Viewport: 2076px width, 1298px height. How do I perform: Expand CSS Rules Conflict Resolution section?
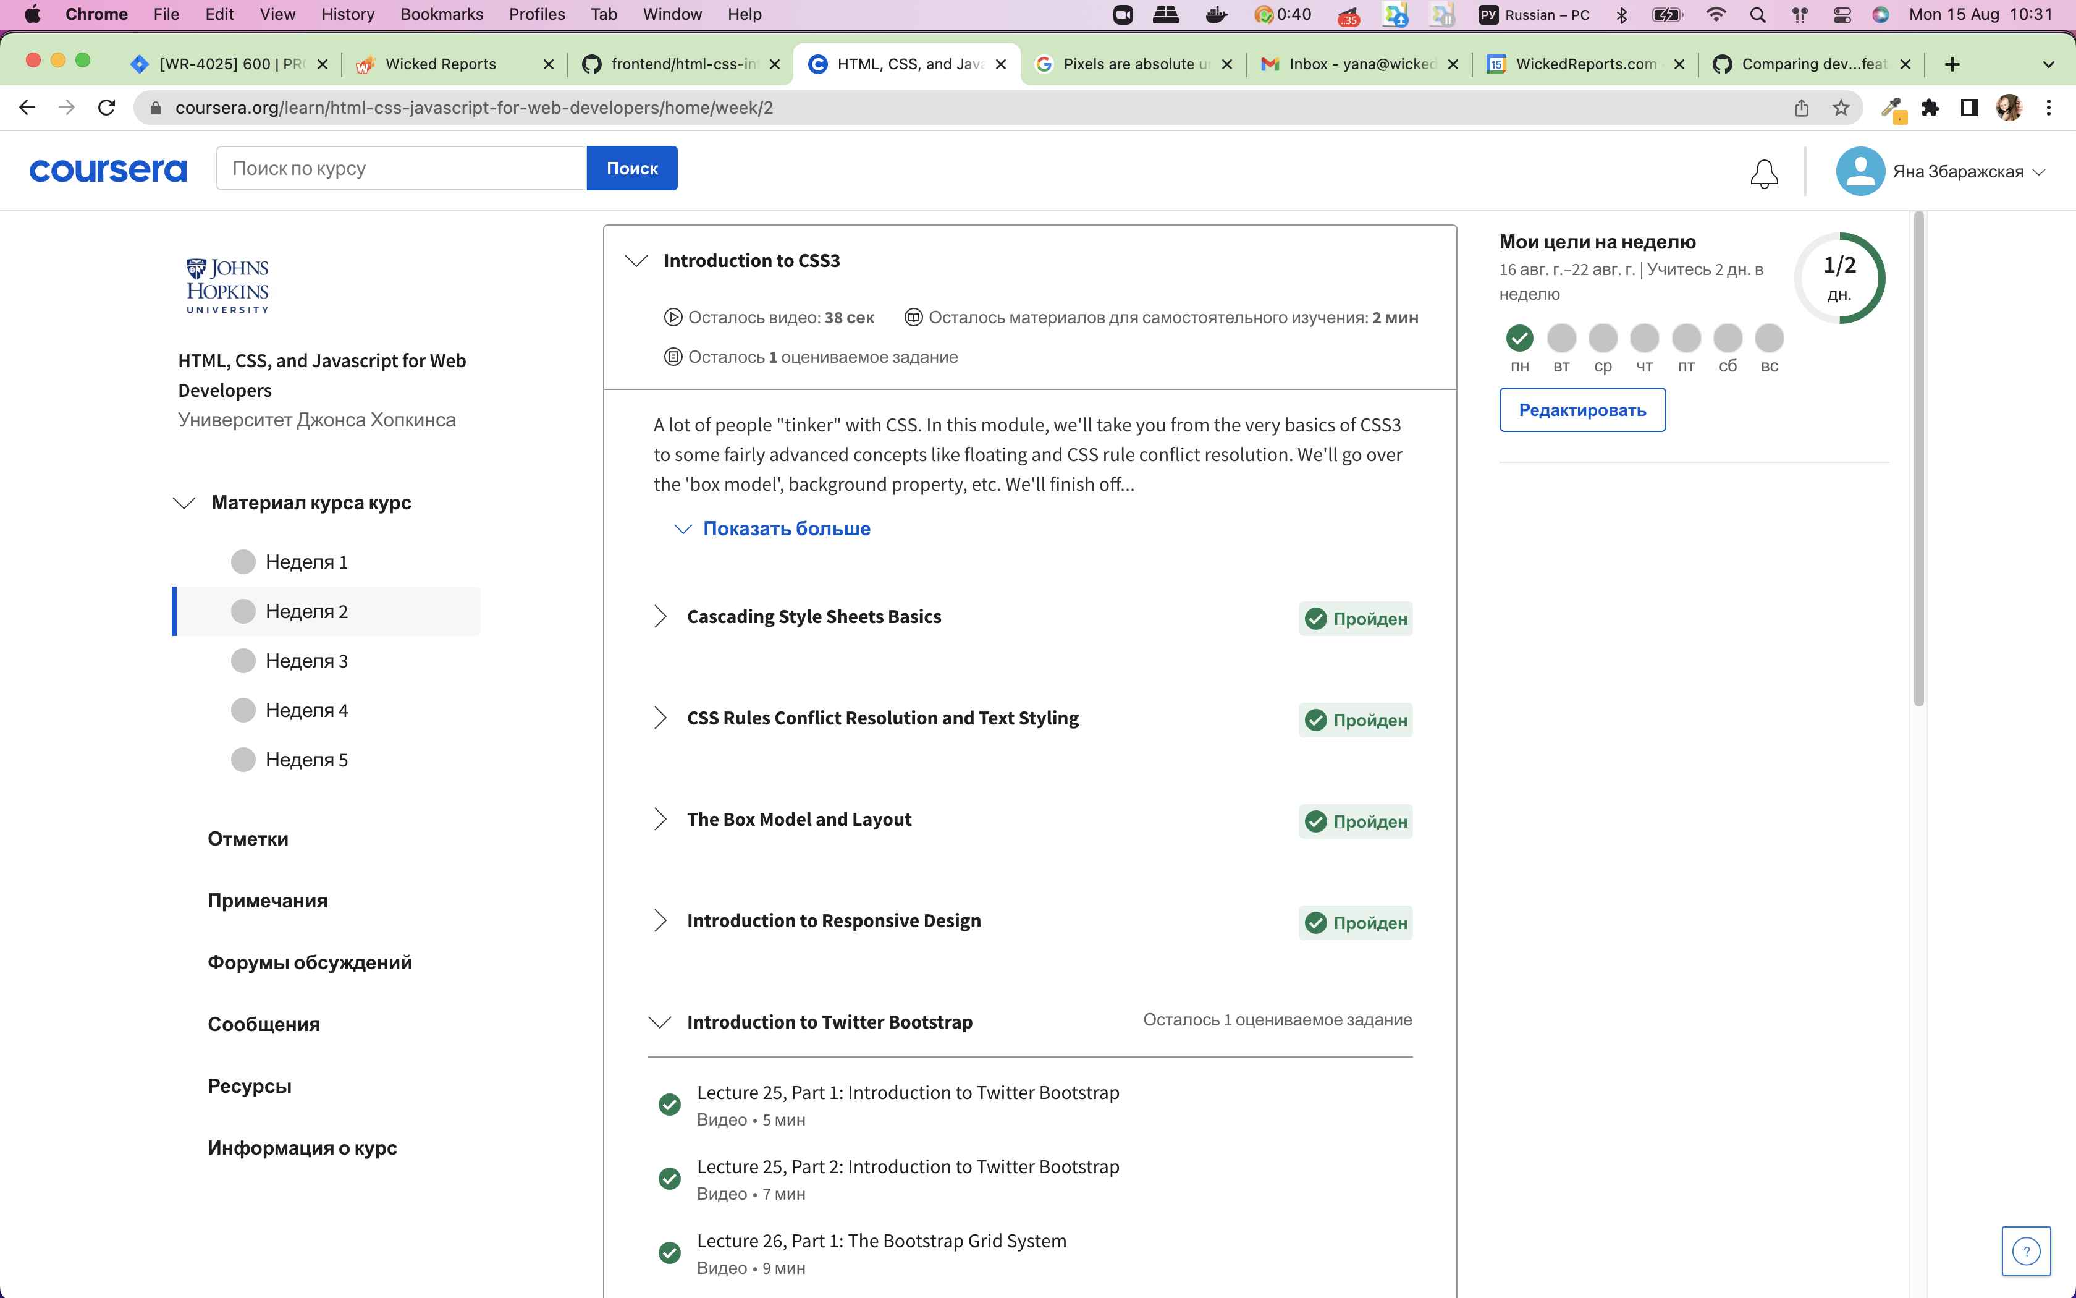point(660,718)
